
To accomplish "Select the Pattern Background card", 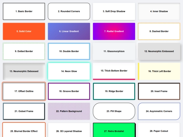I will click(69, 111).
